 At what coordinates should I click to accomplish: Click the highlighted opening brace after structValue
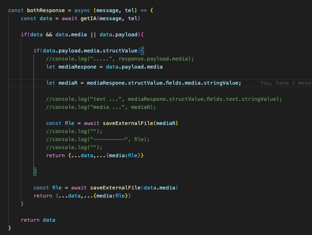pos(142,51)
